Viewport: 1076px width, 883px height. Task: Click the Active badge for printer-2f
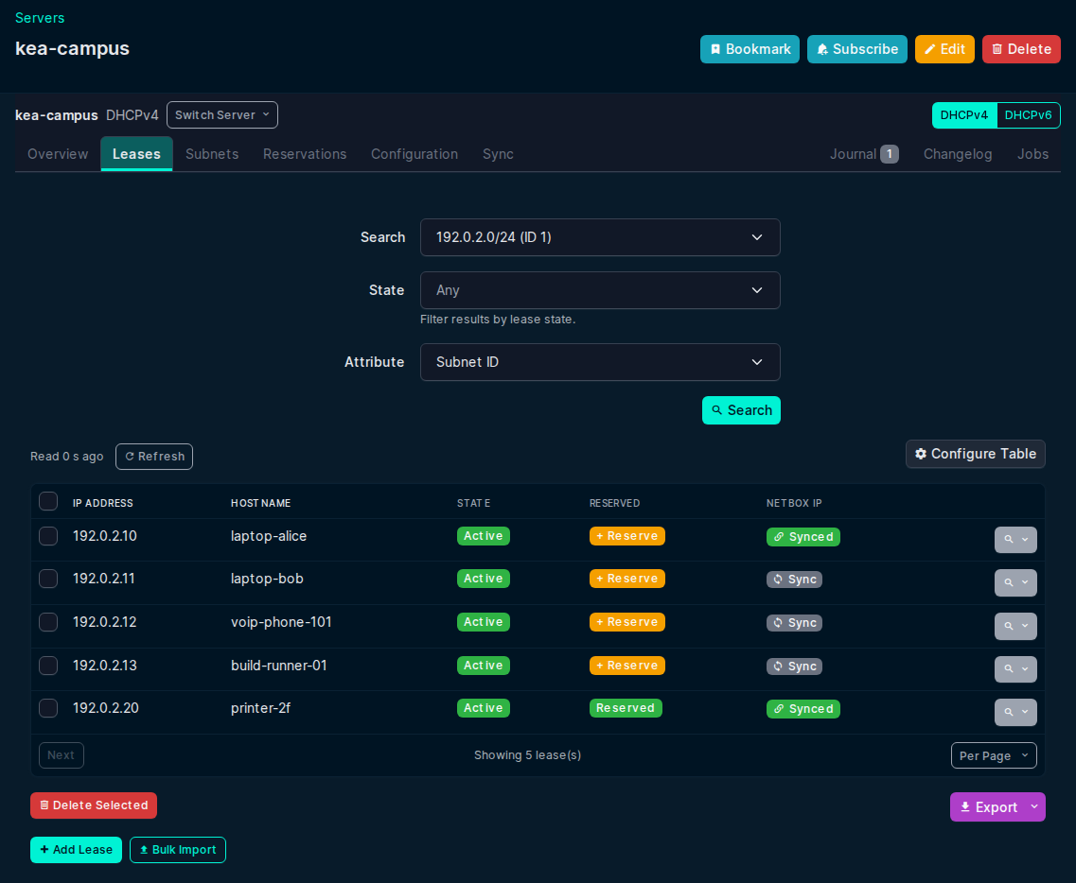(483, 708)
